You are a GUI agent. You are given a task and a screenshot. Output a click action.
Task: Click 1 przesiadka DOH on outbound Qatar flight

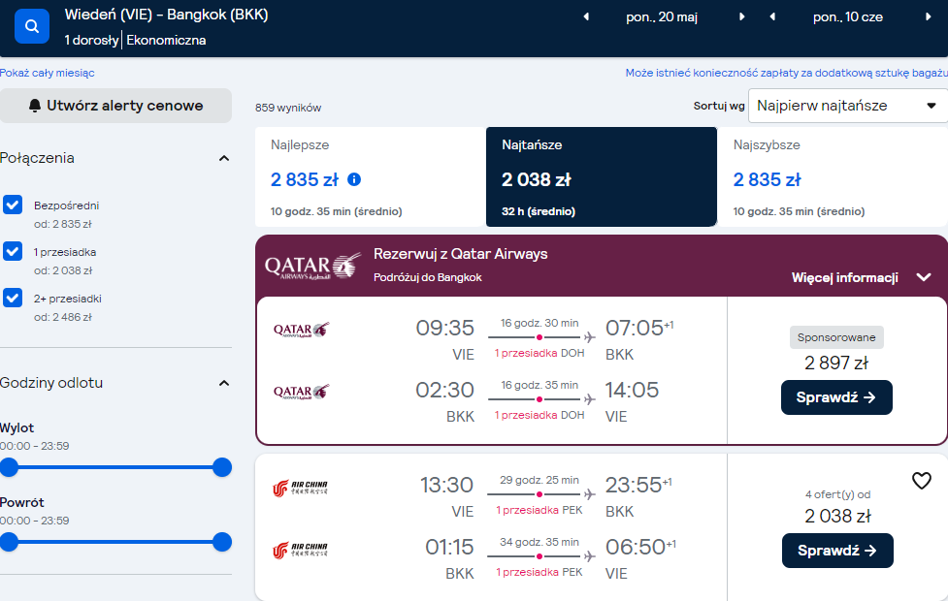(x=539, y=354)
